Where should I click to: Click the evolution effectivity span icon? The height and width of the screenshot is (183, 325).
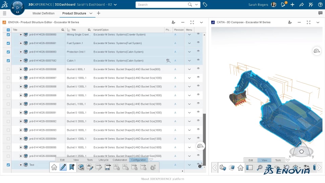tap(108, 167)
